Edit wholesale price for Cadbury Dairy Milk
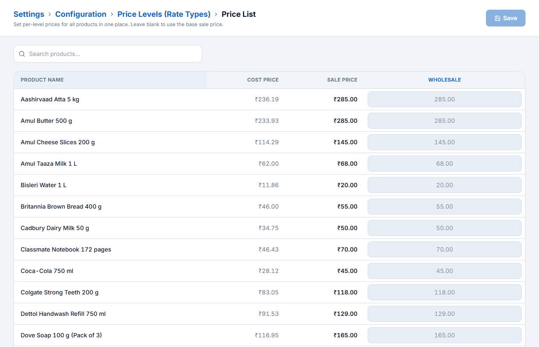The height and width of the screenshot is (347, 539). click(x=445, y=228)
